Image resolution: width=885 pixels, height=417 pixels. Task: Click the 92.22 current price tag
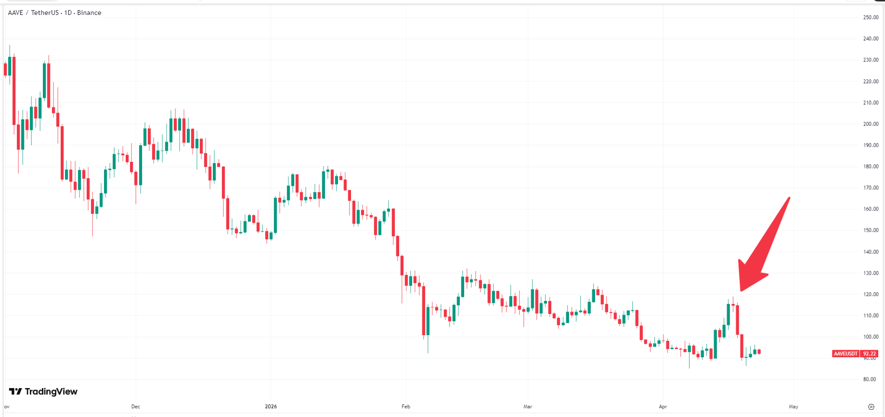[870, 353]
